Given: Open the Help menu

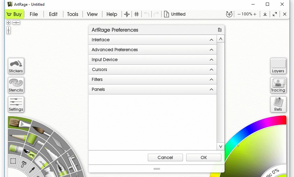Looking at the screenshot, I should pyautogui.click(x=112, y=14).
